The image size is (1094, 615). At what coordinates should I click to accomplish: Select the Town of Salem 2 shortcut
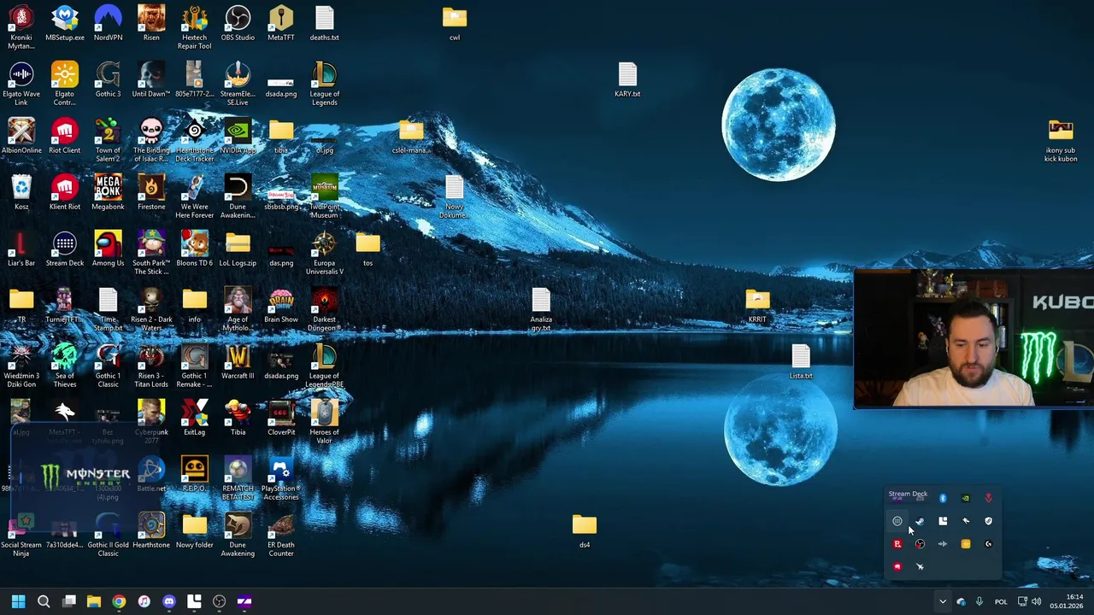coord(108,140)
